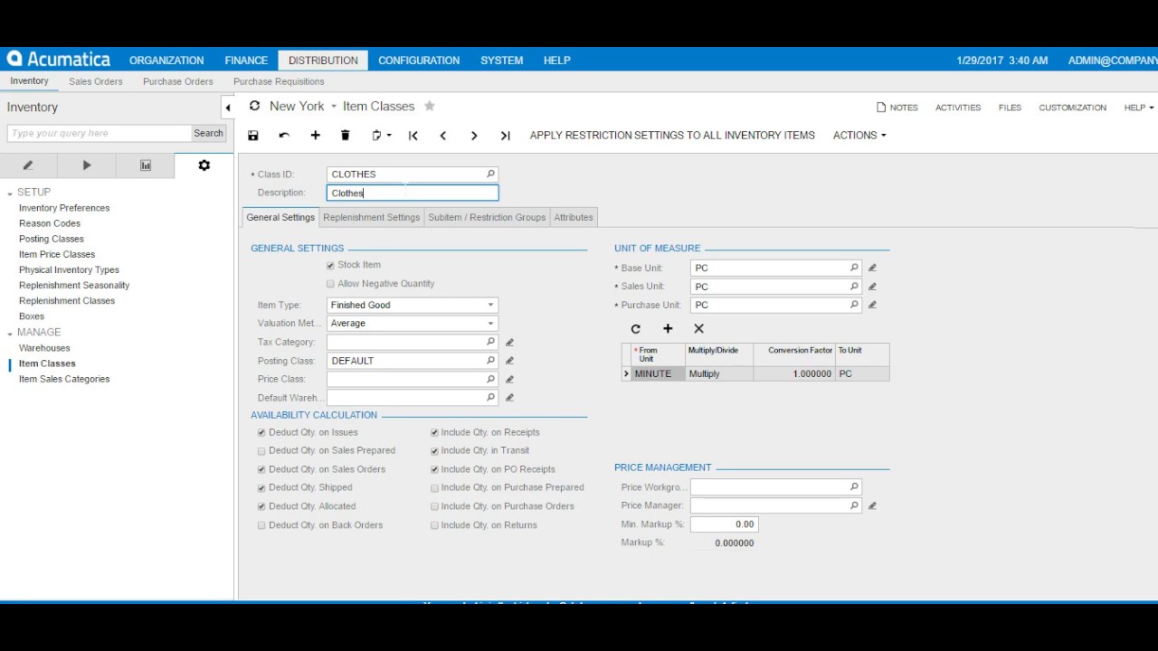Click the sidebar search query box
This screenshot has width=1158, height=651.
click(100, 133)
